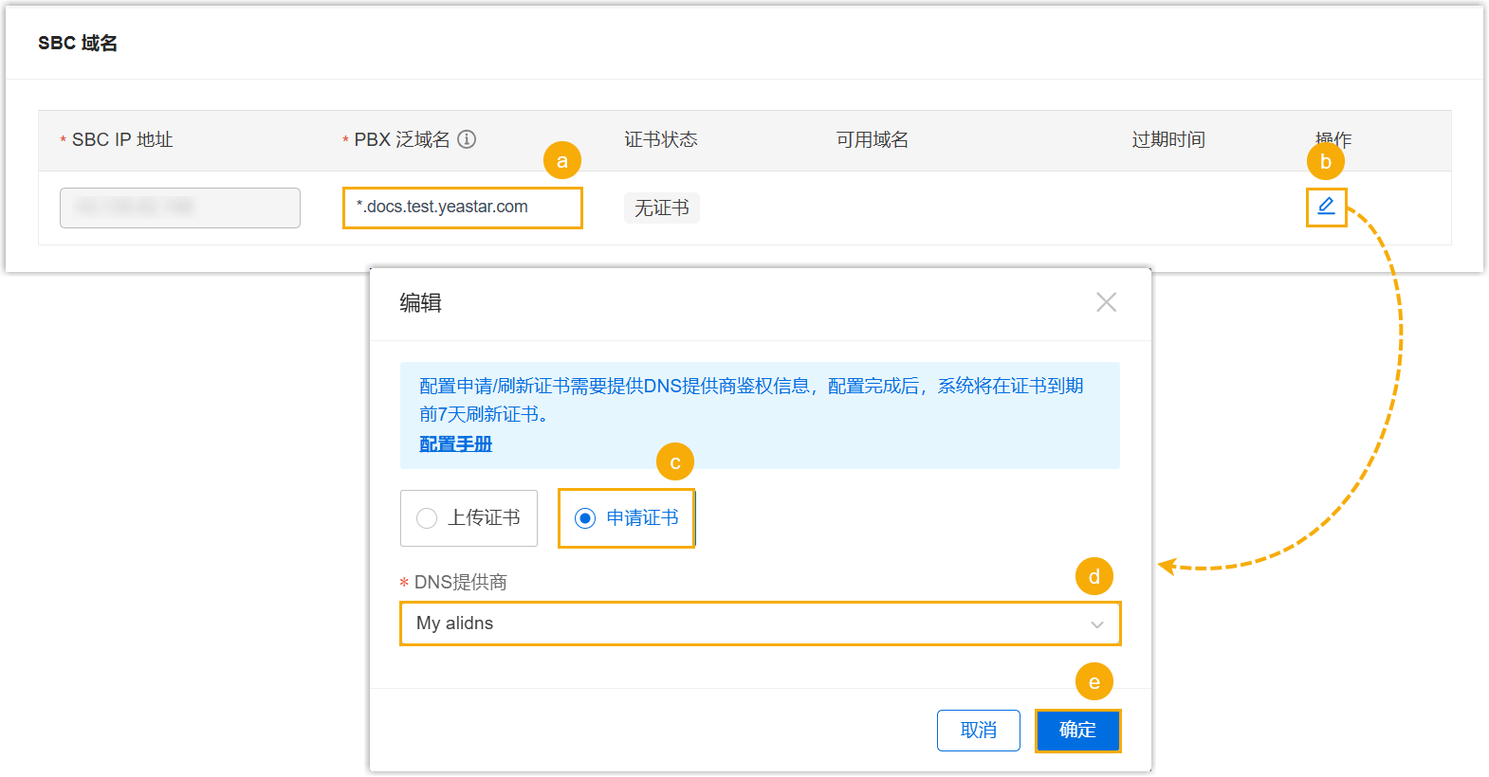Confirm with the 确定 button
The image size is (1489, 777).
[1077, 731]
